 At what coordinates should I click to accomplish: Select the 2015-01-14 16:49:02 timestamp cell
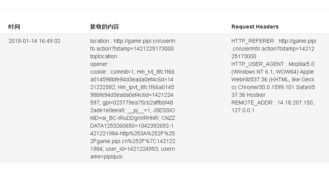34,41
